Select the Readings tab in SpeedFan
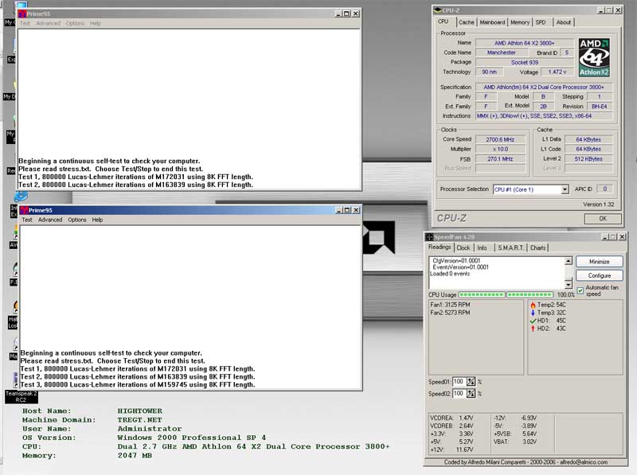637x475 pixels. pyautogui.click(x=440, y=247)
